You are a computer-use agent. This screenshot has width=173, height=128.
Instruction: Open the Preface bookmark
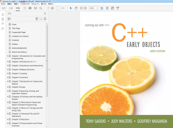pyautogui.click(x=15, y=44)
